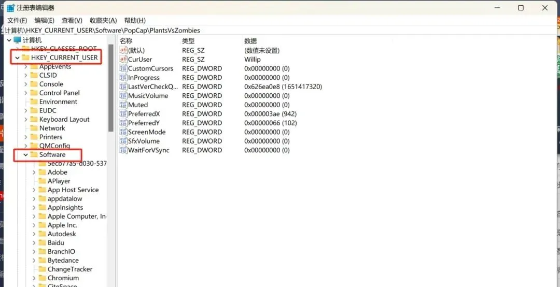Viewport: 560px width, 287px height.
Task: Click the PreferredY DWORD icon
Action: tap(123, 123)
